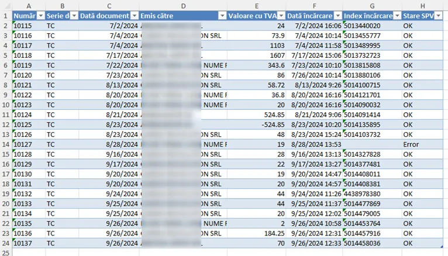Select row 25 header
This screenshot has width=448, height=256.
6,252
